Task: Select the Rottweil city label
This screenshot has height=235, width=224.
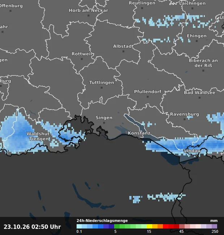Action: 82,54
